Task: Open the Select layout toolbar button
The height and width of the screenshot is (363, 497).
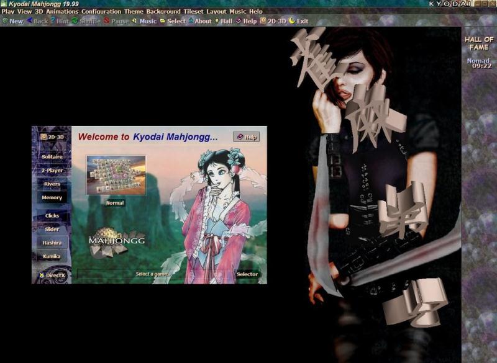Action: pos(173,21)
